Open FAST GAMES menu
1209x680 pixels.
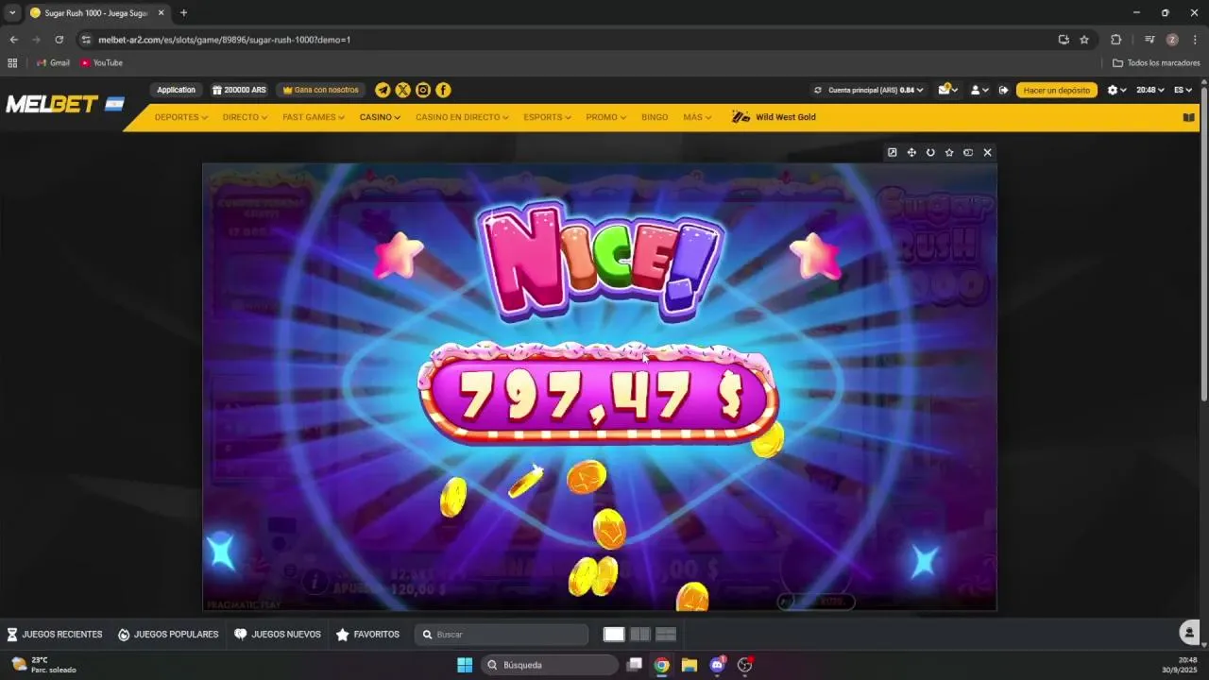314,117
